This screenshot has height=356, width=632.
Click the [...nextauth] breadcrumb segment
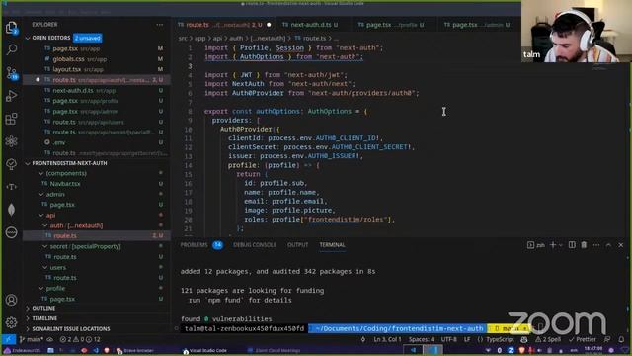[269, 38]
